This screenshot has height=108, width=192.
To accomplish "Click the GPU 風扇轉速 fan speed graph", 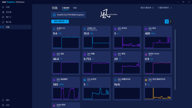I will point(66,94).
